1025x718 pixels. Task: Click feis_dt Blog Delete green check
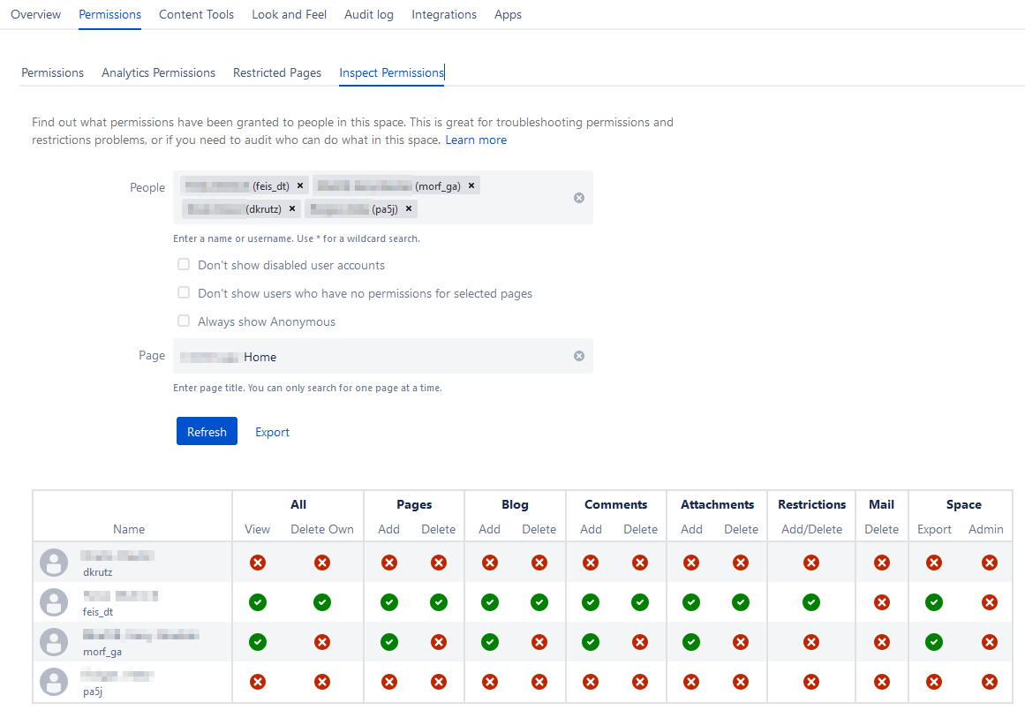pos(539,602)
